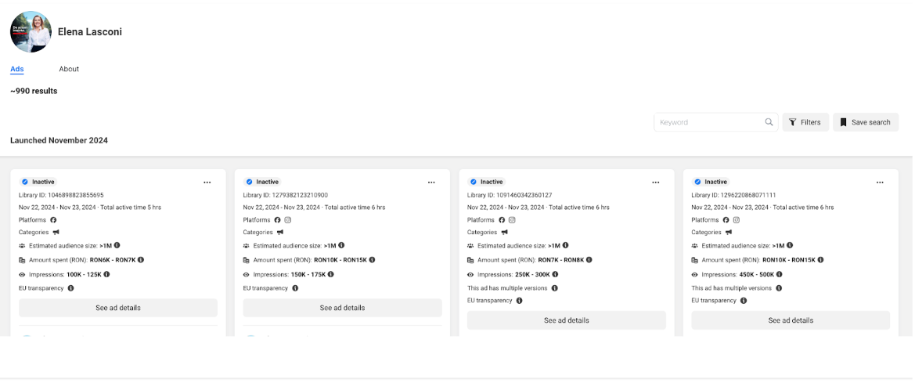Switch to the About tab
915x383 pixels.
(69, 69)
